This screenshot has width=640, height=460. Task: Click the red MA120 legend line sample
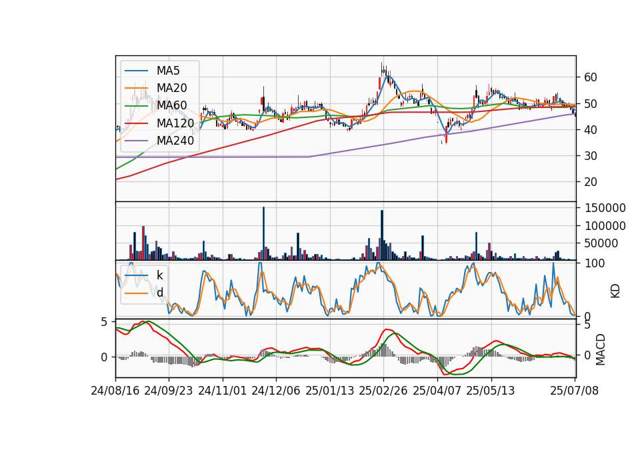click(136, 123)
